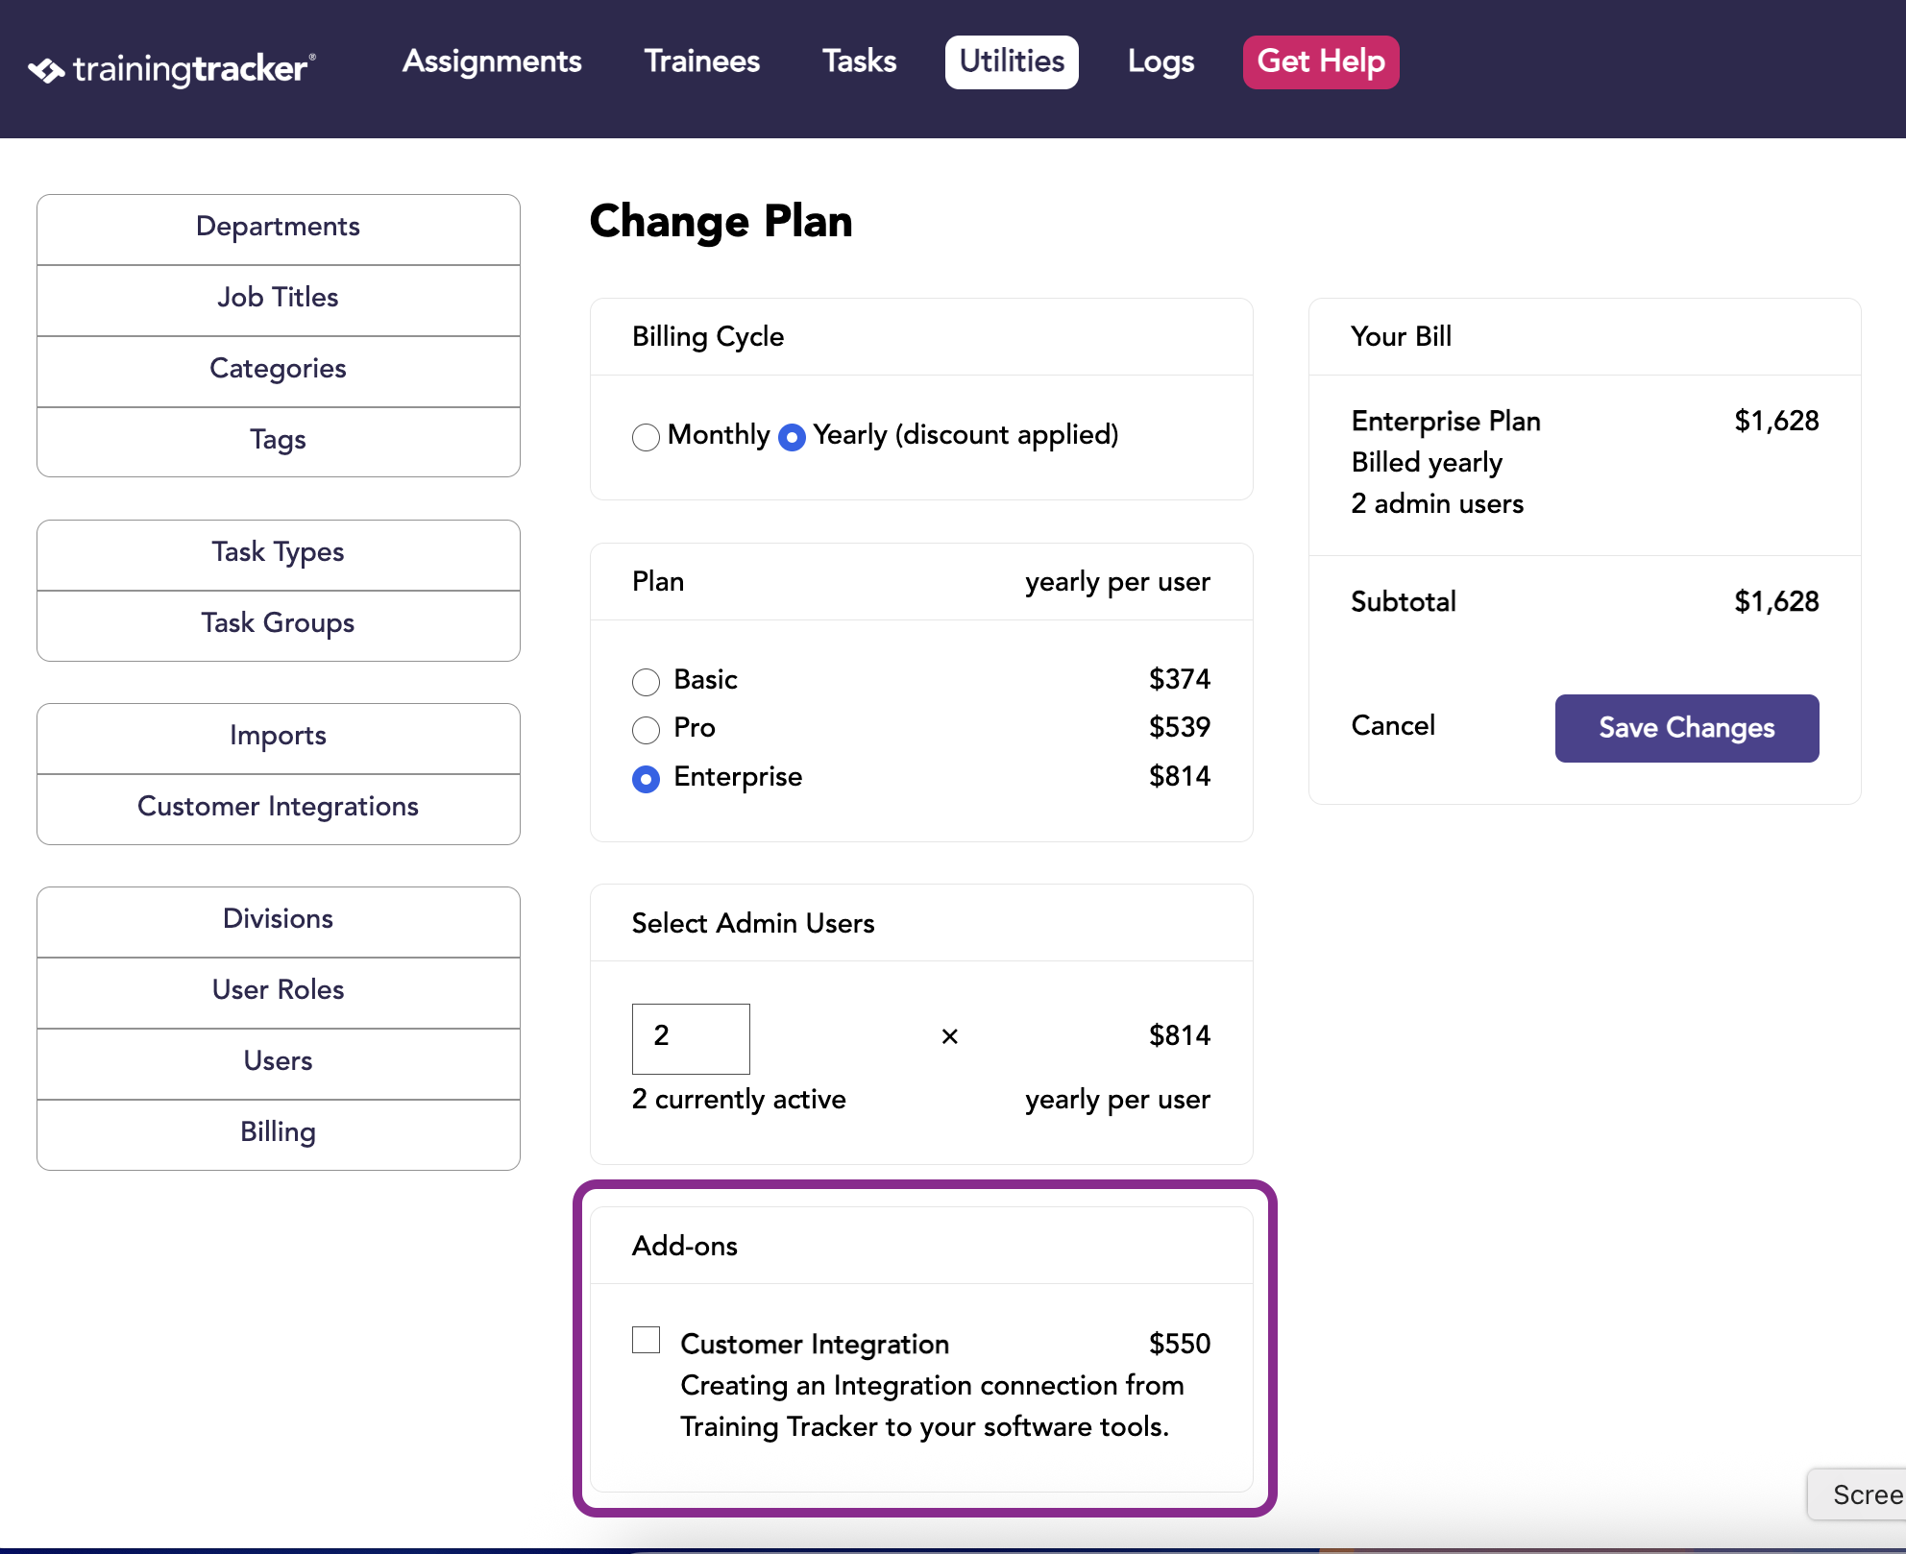The image size is (1906, 1554).
Task: Click Save Changes button
Action: point(1687,728)
